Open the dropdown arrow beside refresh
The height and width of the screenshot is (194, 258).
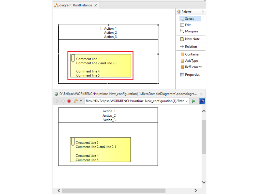click(81, 101)
